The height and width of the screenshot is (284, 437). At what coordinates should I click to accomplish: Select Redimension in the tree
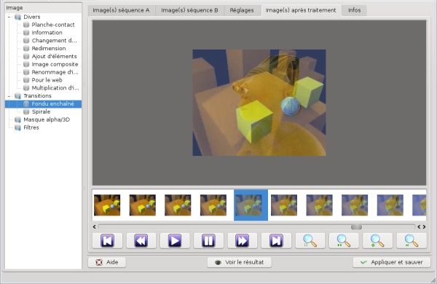(x=49, y=49)
